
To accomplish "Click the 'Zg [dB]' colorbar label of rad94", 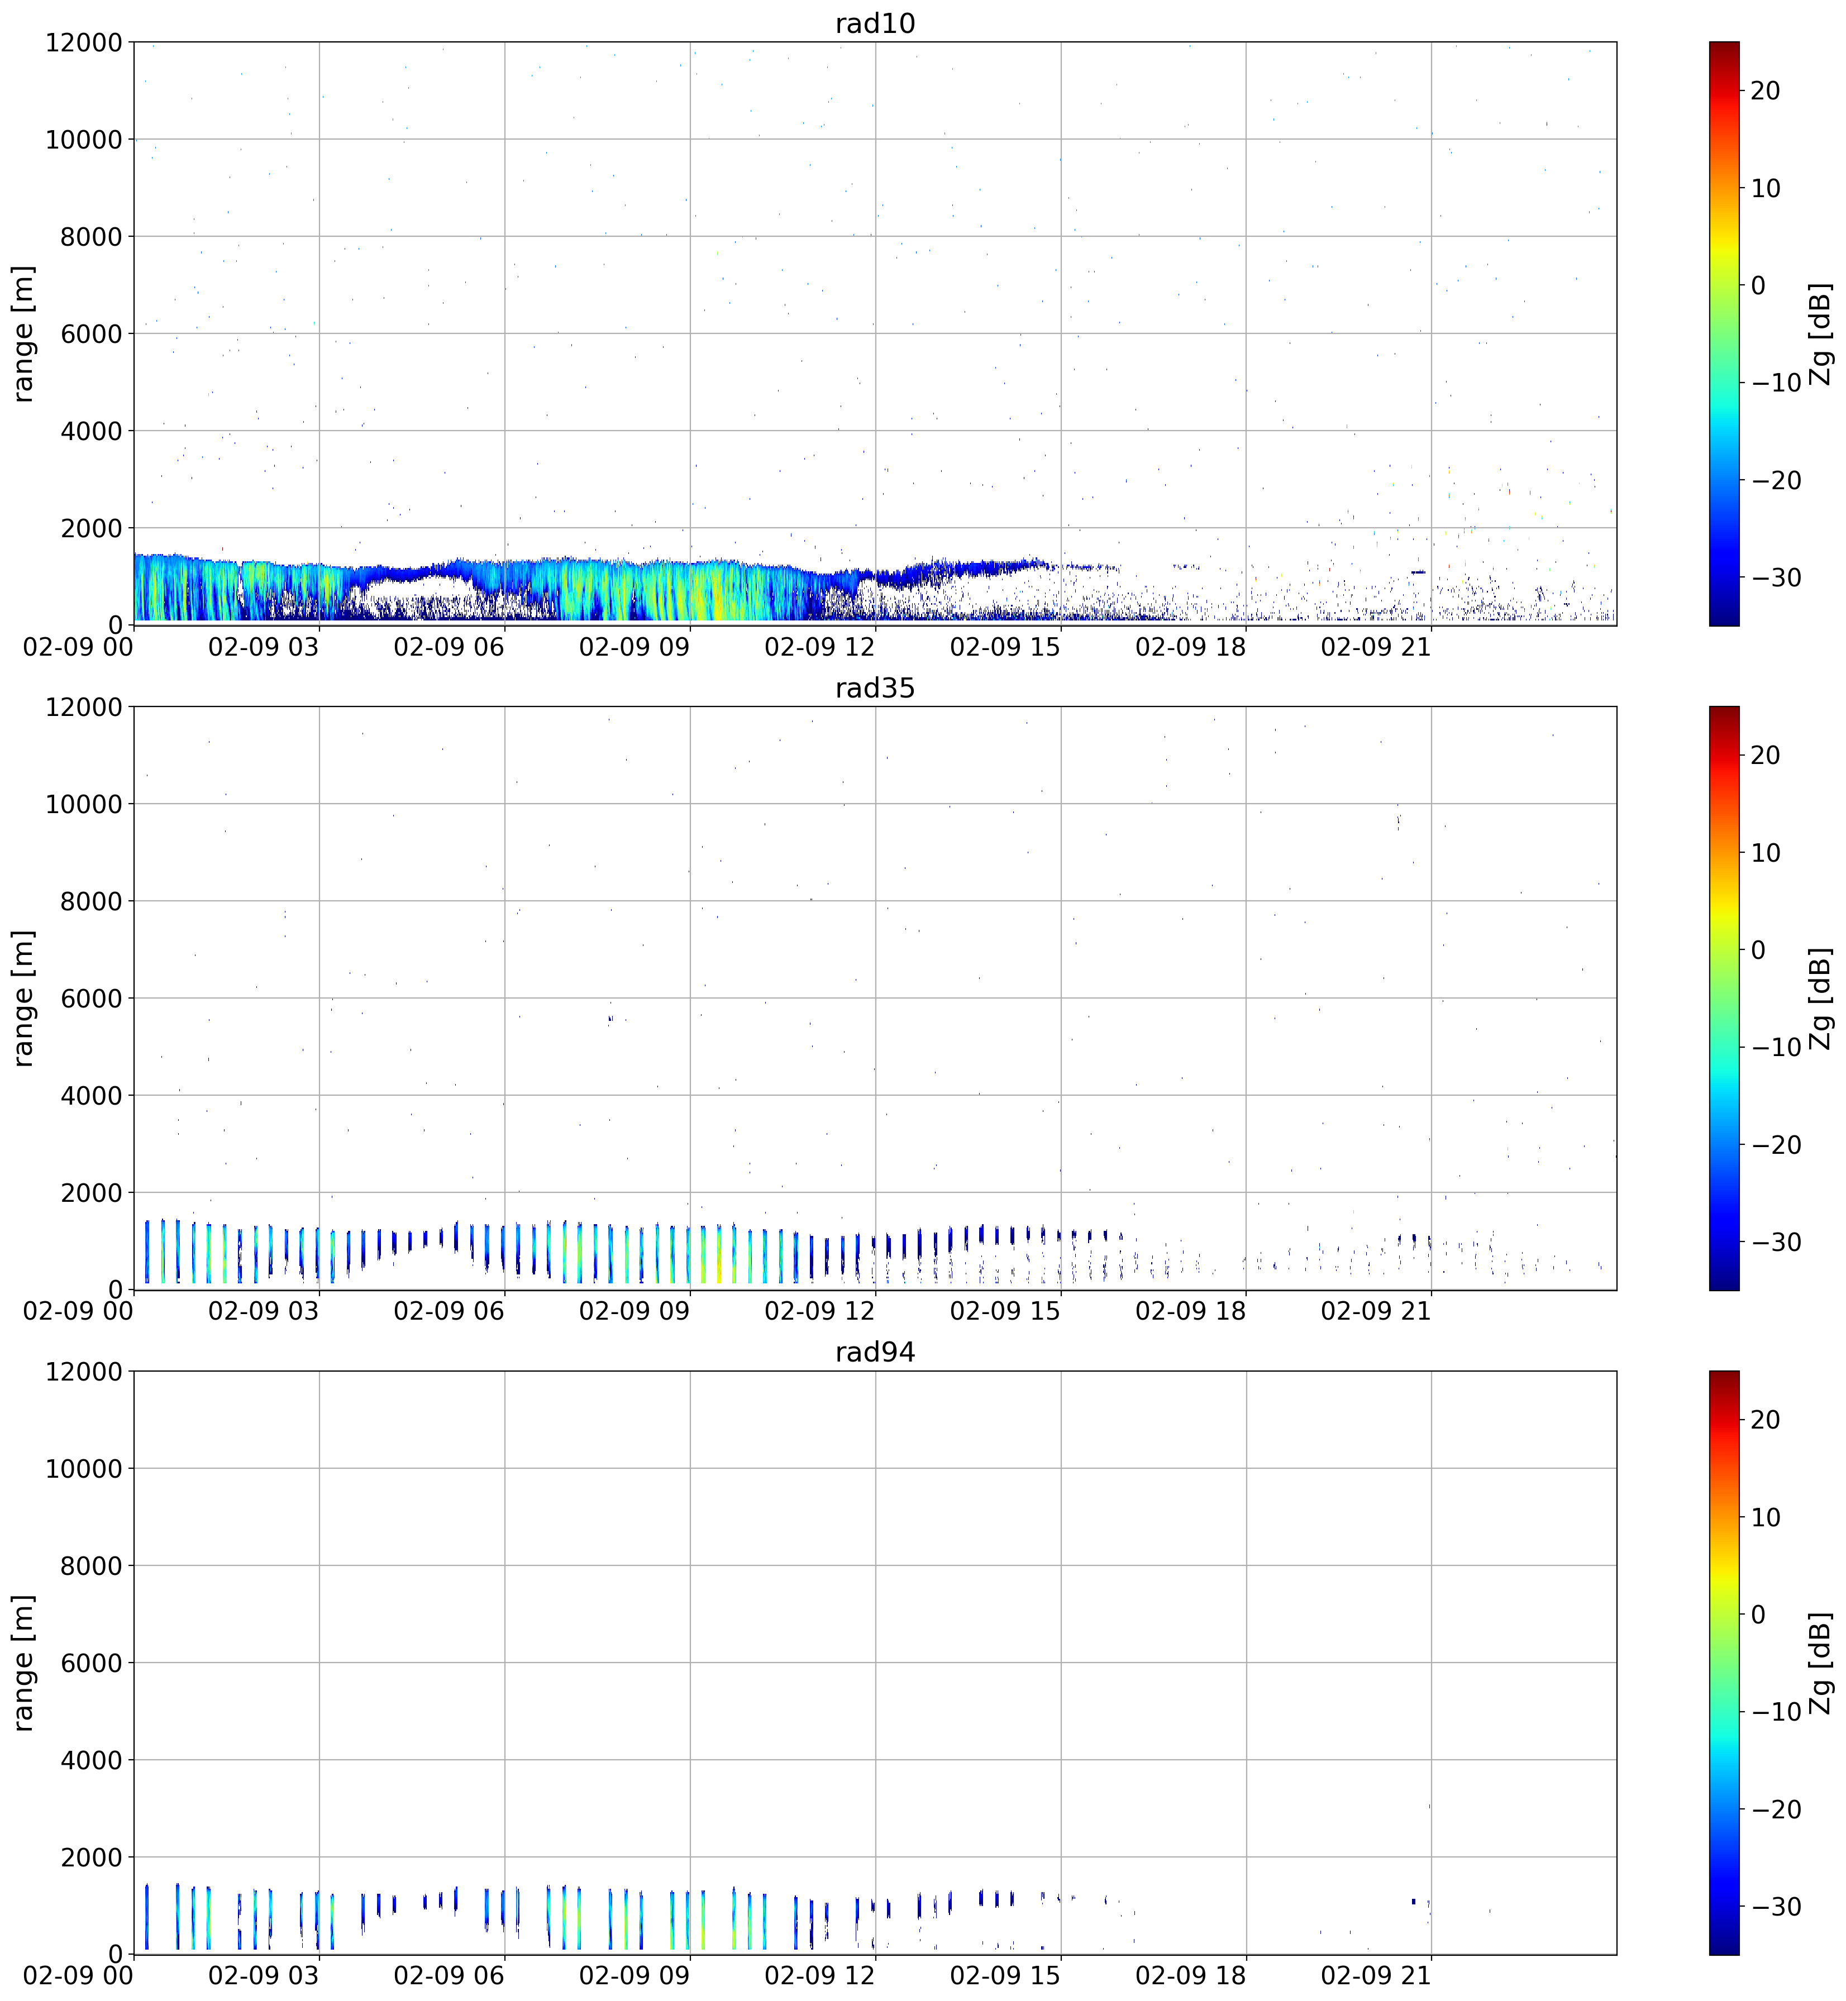I will (1820, 1663).
